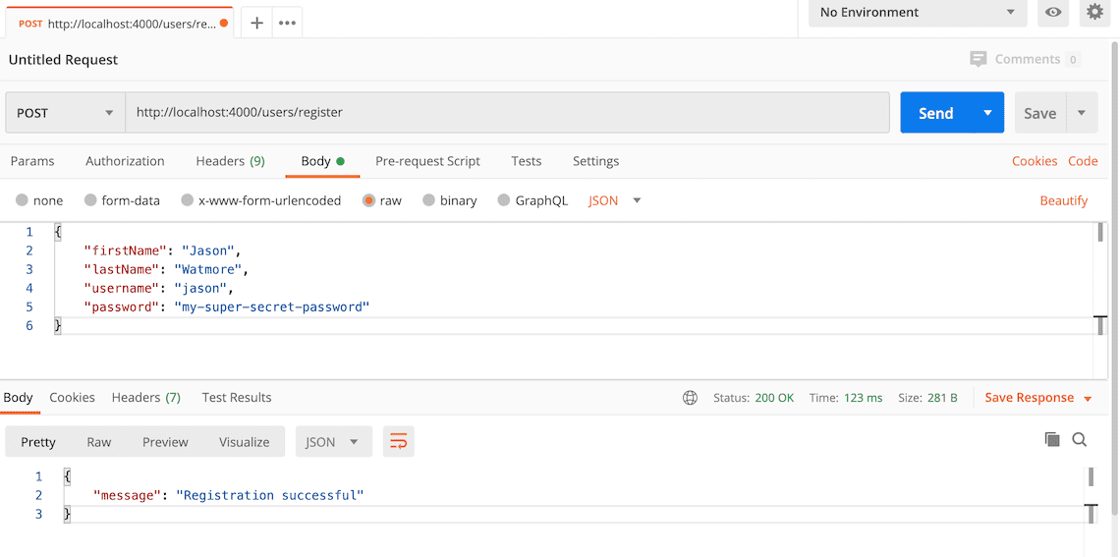The image size is (1120, 557).
Task: Select the x-www-form-urlencoded radio option
Action: tap(187, 200)
